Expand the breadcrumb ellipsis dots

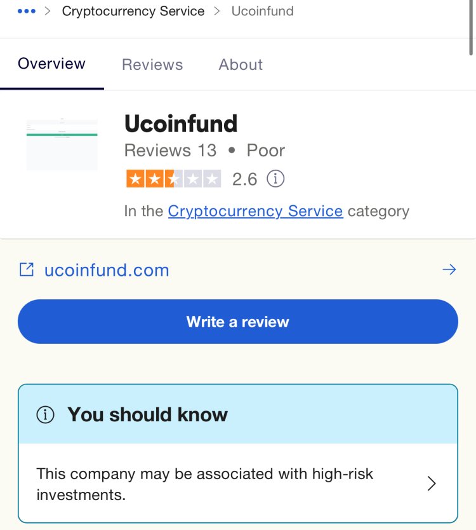coord(26,11)
